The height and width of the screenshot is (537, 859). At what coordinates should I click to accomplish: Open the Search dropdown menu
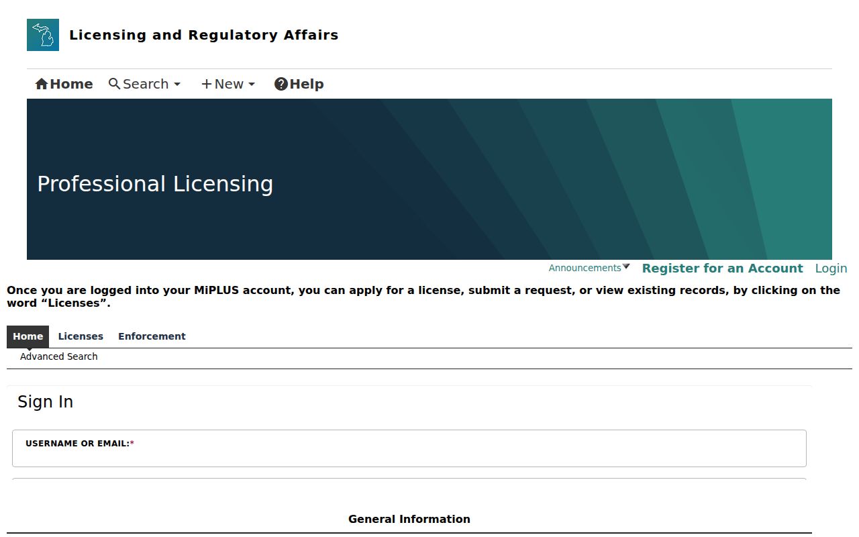coord(144,84)
